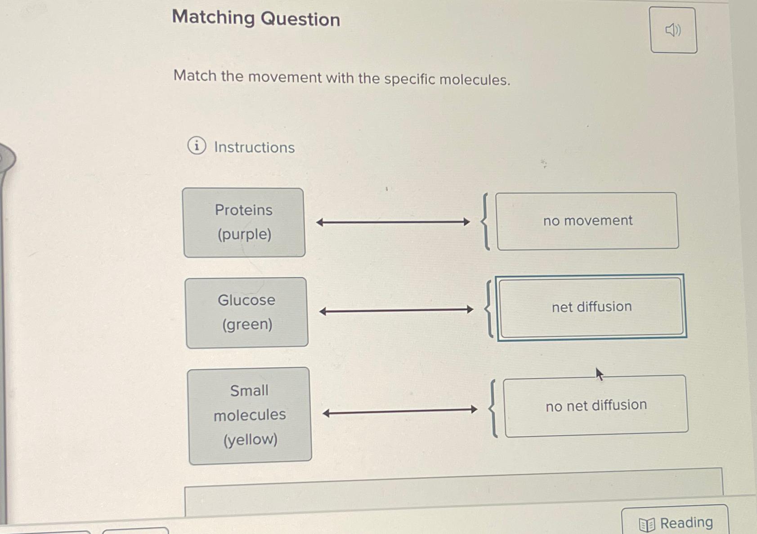Click the highlighted net diffusion selection box
This screenshot has height=534, width=757.
click(591, 307)
